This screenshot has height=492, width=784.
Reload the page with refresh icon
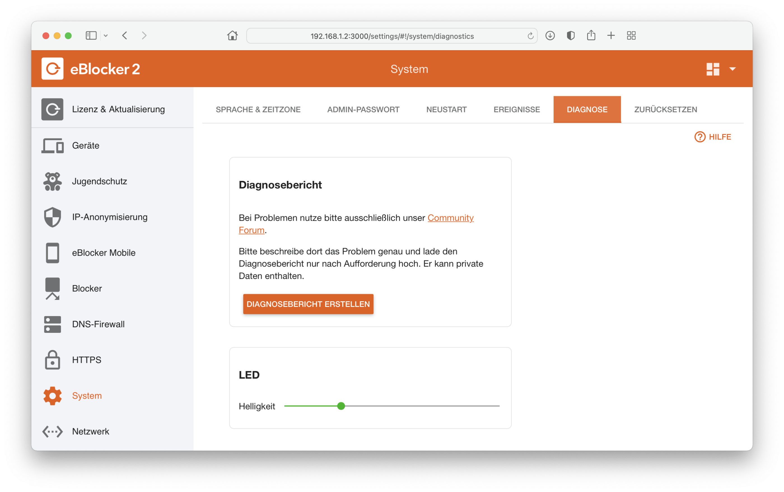pos(530,36)
